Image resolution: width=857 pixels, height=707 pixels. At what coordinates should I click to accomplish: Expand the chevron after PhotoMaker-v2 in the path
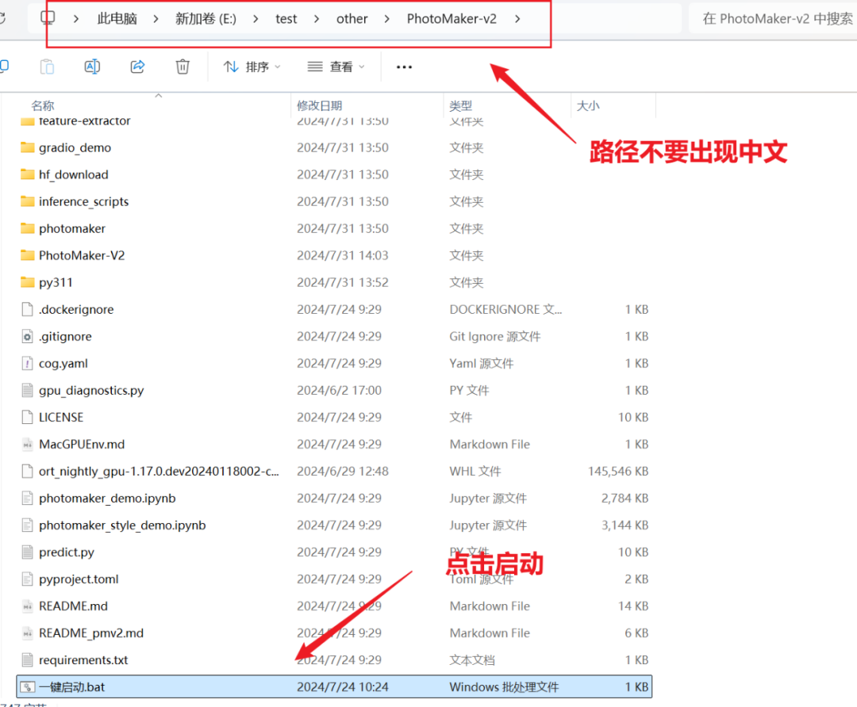coord(517,19)
